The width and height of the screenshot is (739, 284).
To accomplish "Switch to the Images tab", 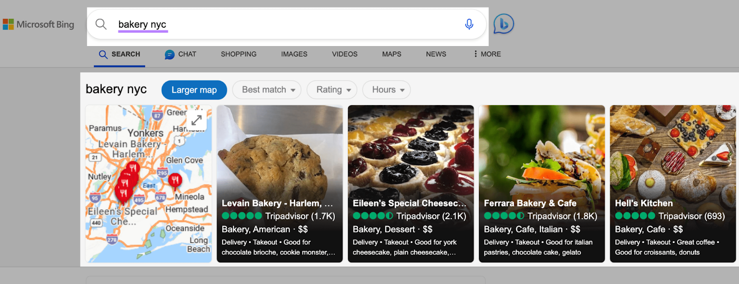I will [x=294, y=54].
